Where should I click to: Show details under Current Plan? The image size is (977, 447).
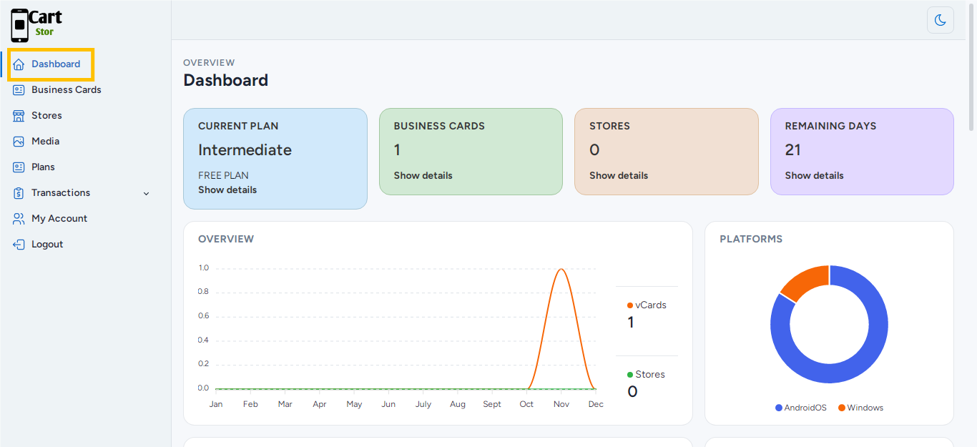[x=227, y=190]
